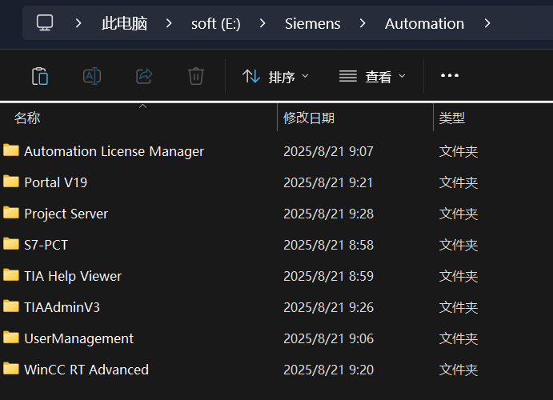
Task: Open the three-dot more options menu
Action: [x=450, y=76]
